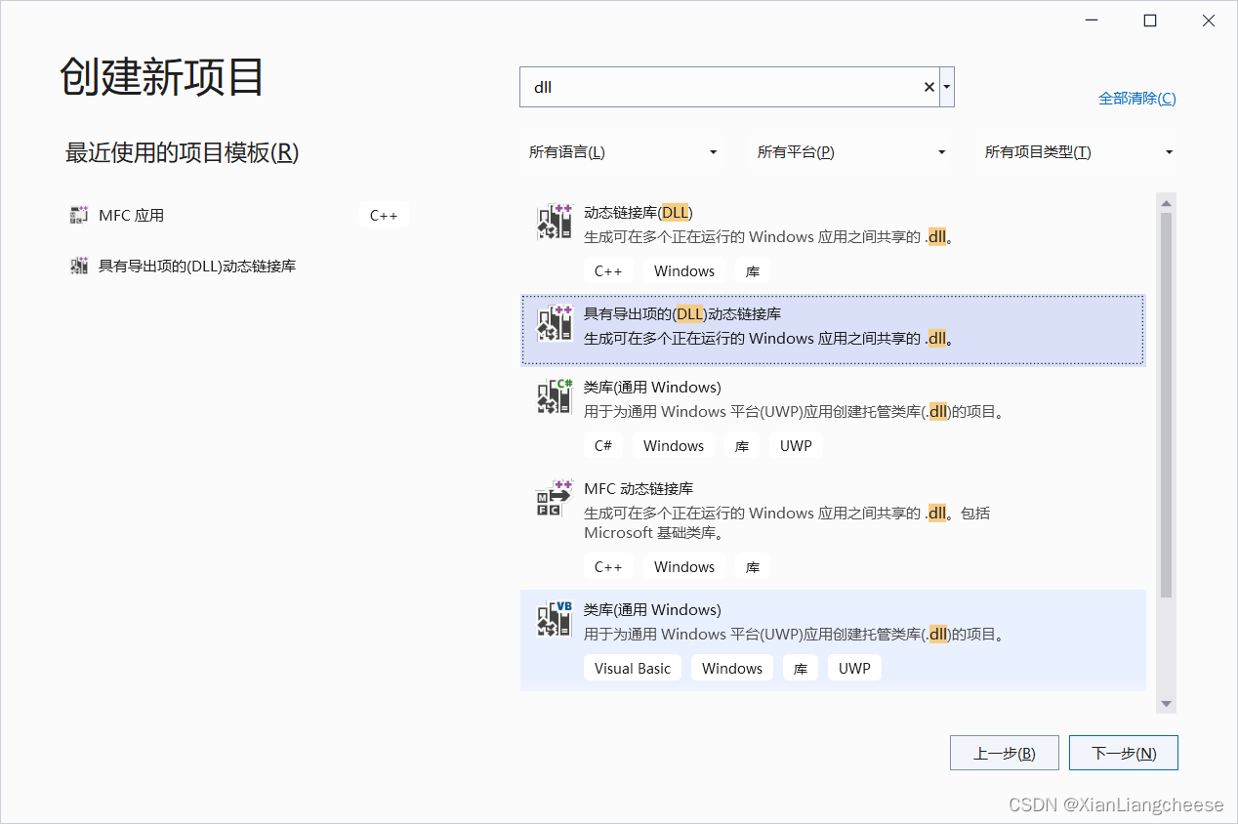
Task: Click the Windows tag beside C# tag
Action: pos(674,446)
